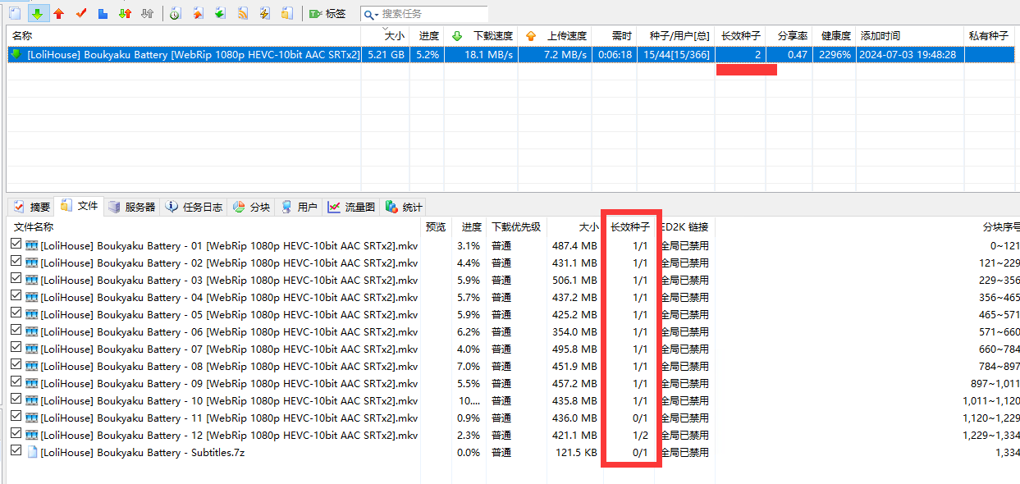Switch to the 服务器 tab
Viewport: 1020px width, 484px height.
click(x=131, y=207)
